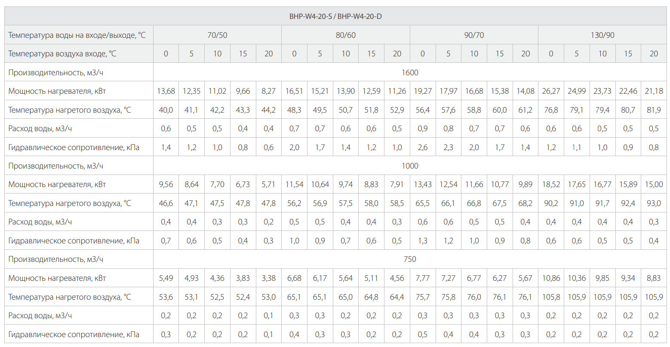Select the heater power value 21,18
670x347 pixels.
654,91
